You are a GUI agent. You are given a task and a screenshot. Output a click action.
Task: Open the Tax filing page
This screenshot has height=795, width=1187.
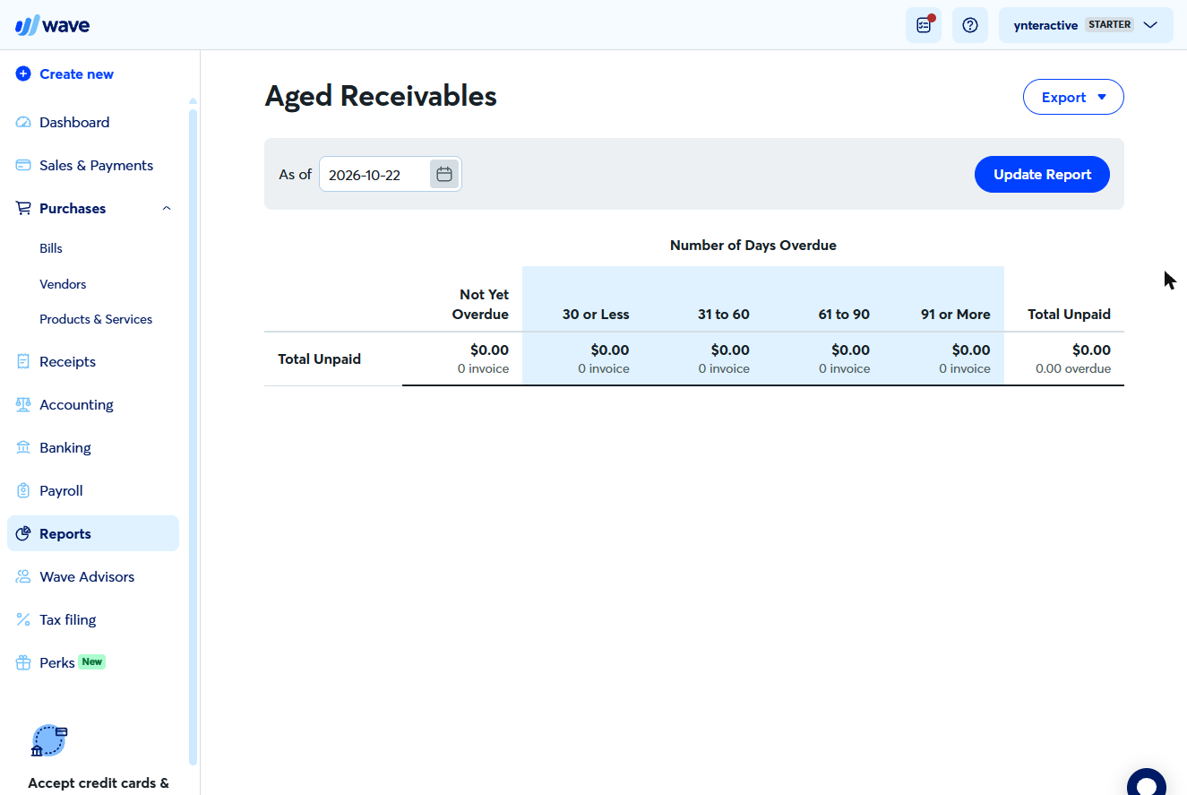[68, 620]
